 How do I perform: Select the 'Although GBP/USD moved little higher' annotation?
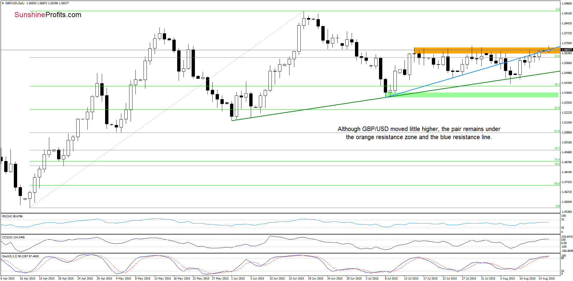[x=419, y=129]
